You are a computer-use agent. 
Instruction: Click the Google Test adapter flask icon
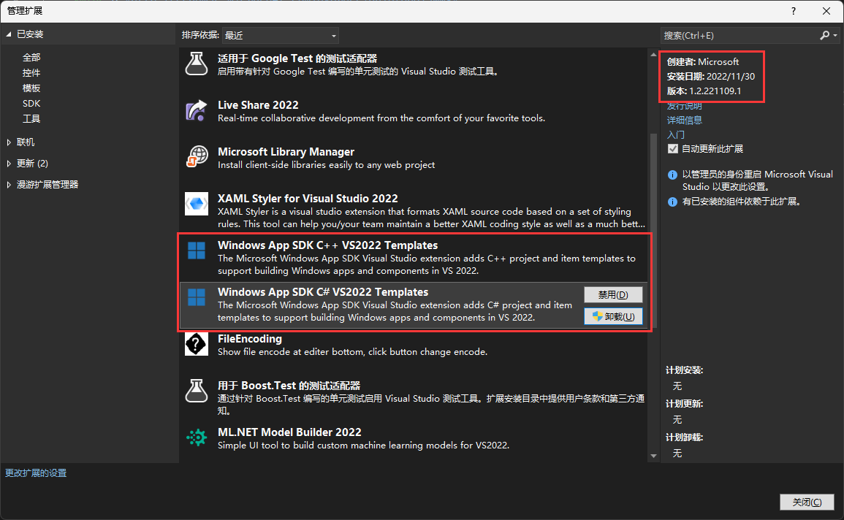197,64
